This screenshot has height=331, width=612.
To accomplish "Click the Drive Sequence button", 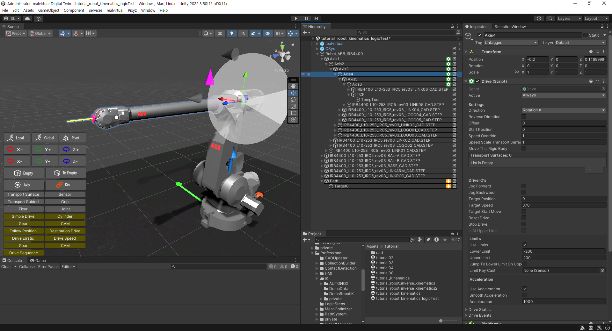I will [24, 253].
